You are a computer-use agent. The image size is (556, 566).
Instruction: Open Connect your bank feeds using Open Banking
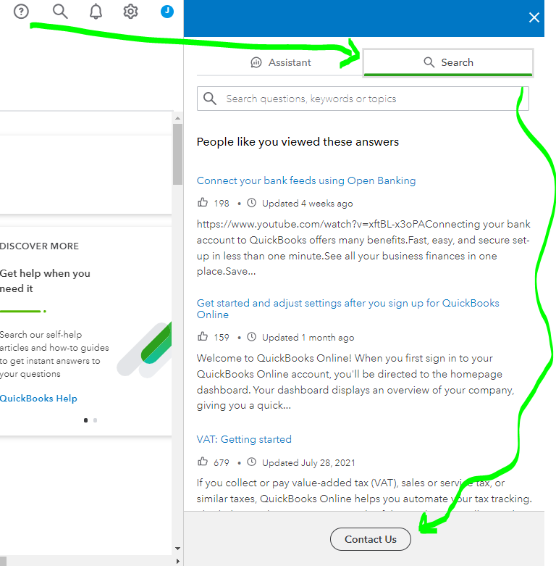click(306, 180)
